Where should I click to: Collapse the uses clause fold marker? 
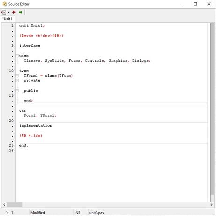[x=17, y=56]
